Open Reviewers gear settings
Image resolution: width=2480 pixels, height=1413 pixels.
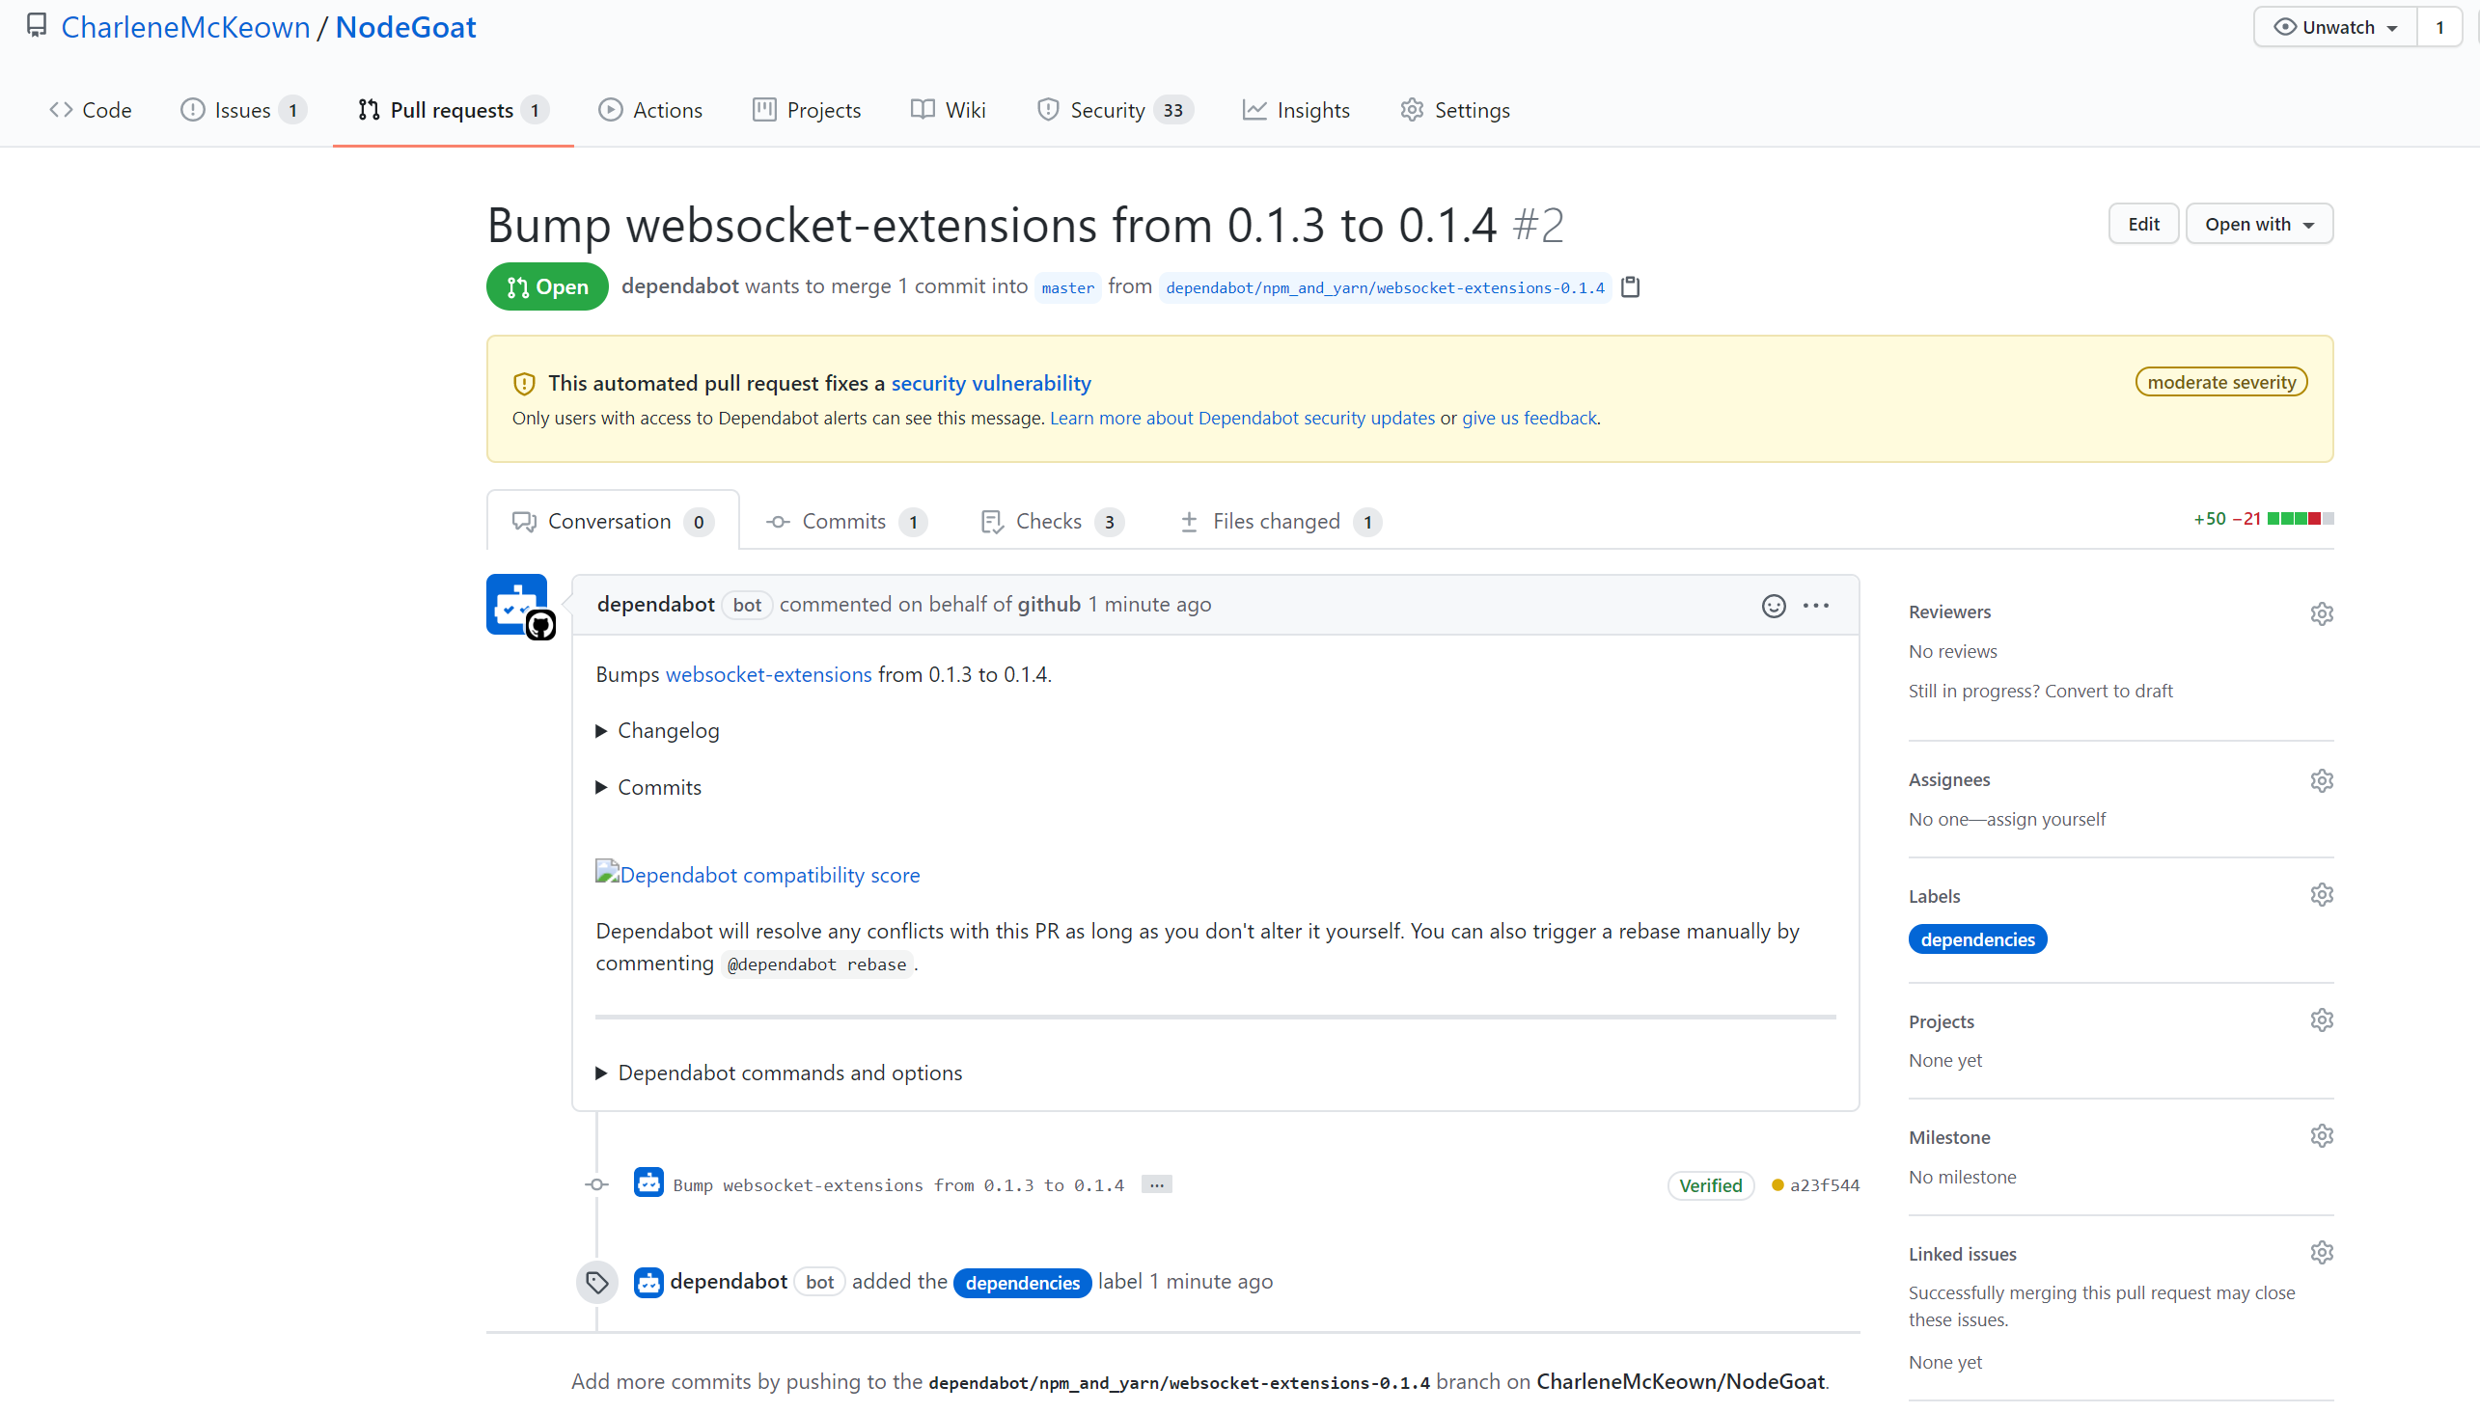[2321, 613]
